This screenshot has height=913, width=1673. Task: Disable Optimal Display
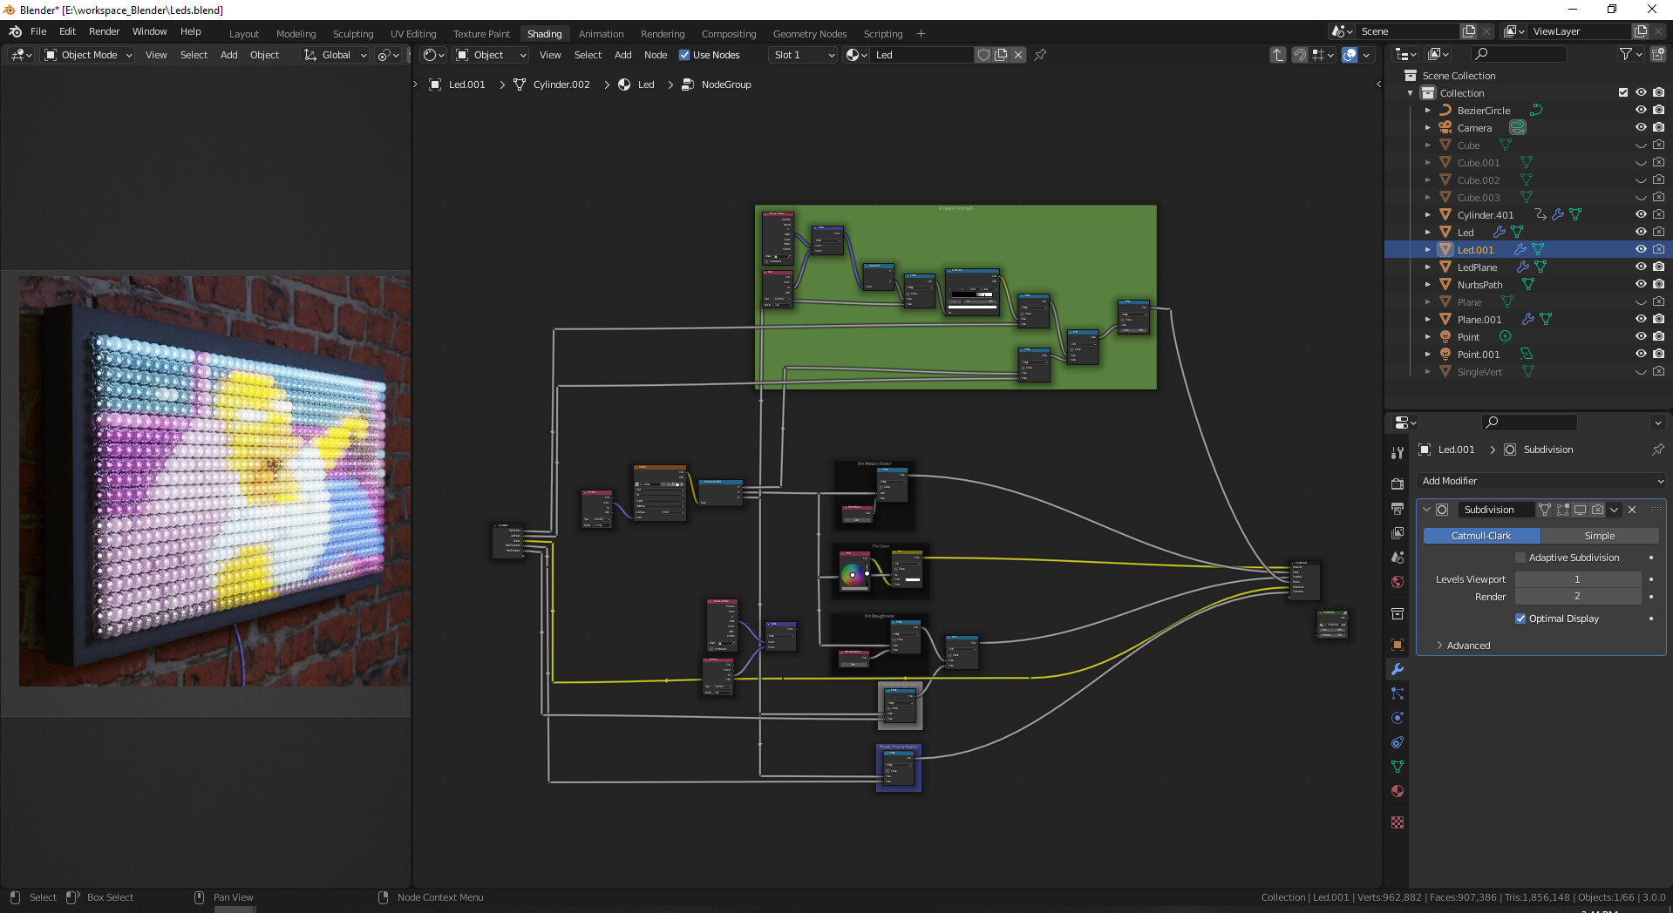pos(1520,619)
